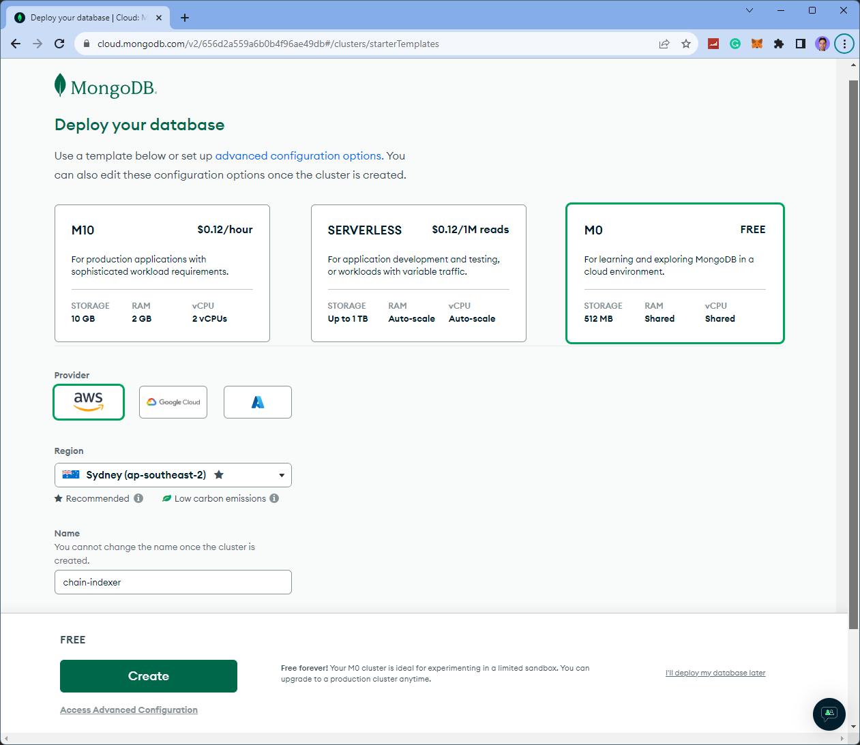Click the Australian flag in Region field
This screenshot has width=860, height=745.
[71, 474]
